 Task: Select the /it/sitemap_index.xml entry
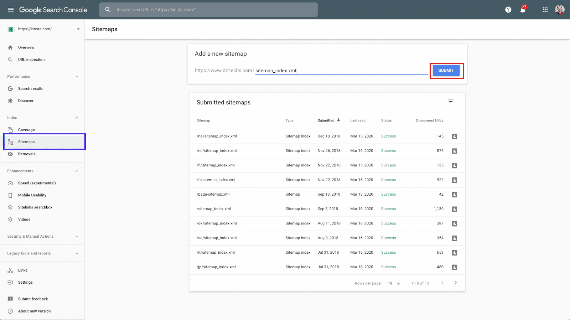(x=216, y=252)
